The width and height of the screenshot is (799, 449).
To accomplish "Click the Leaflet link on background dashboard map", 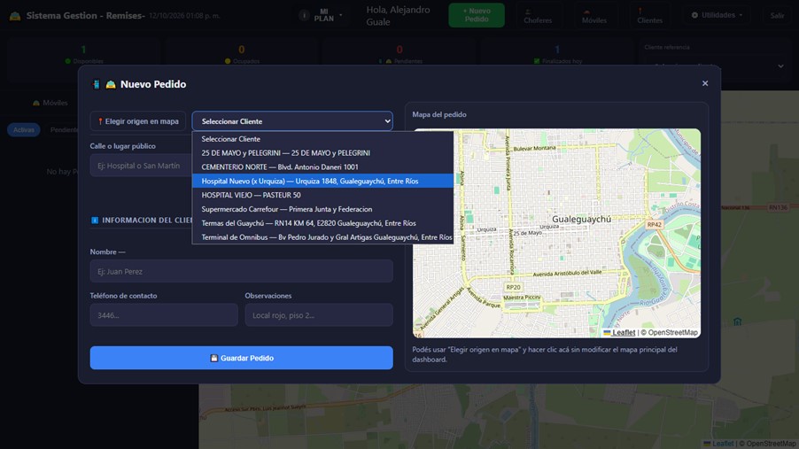I will 723,444.
